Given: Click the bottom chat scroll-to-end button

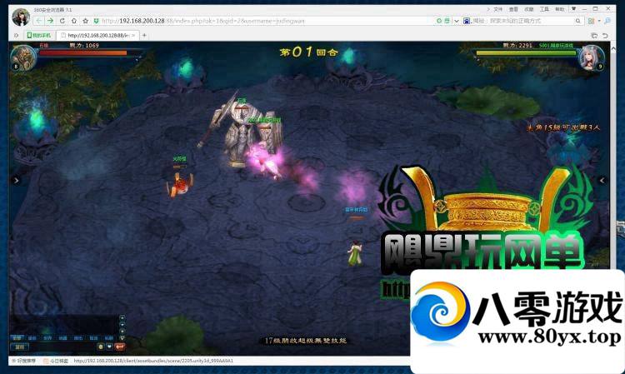Looking at the screenshot, I should click(x=122, y=338).
